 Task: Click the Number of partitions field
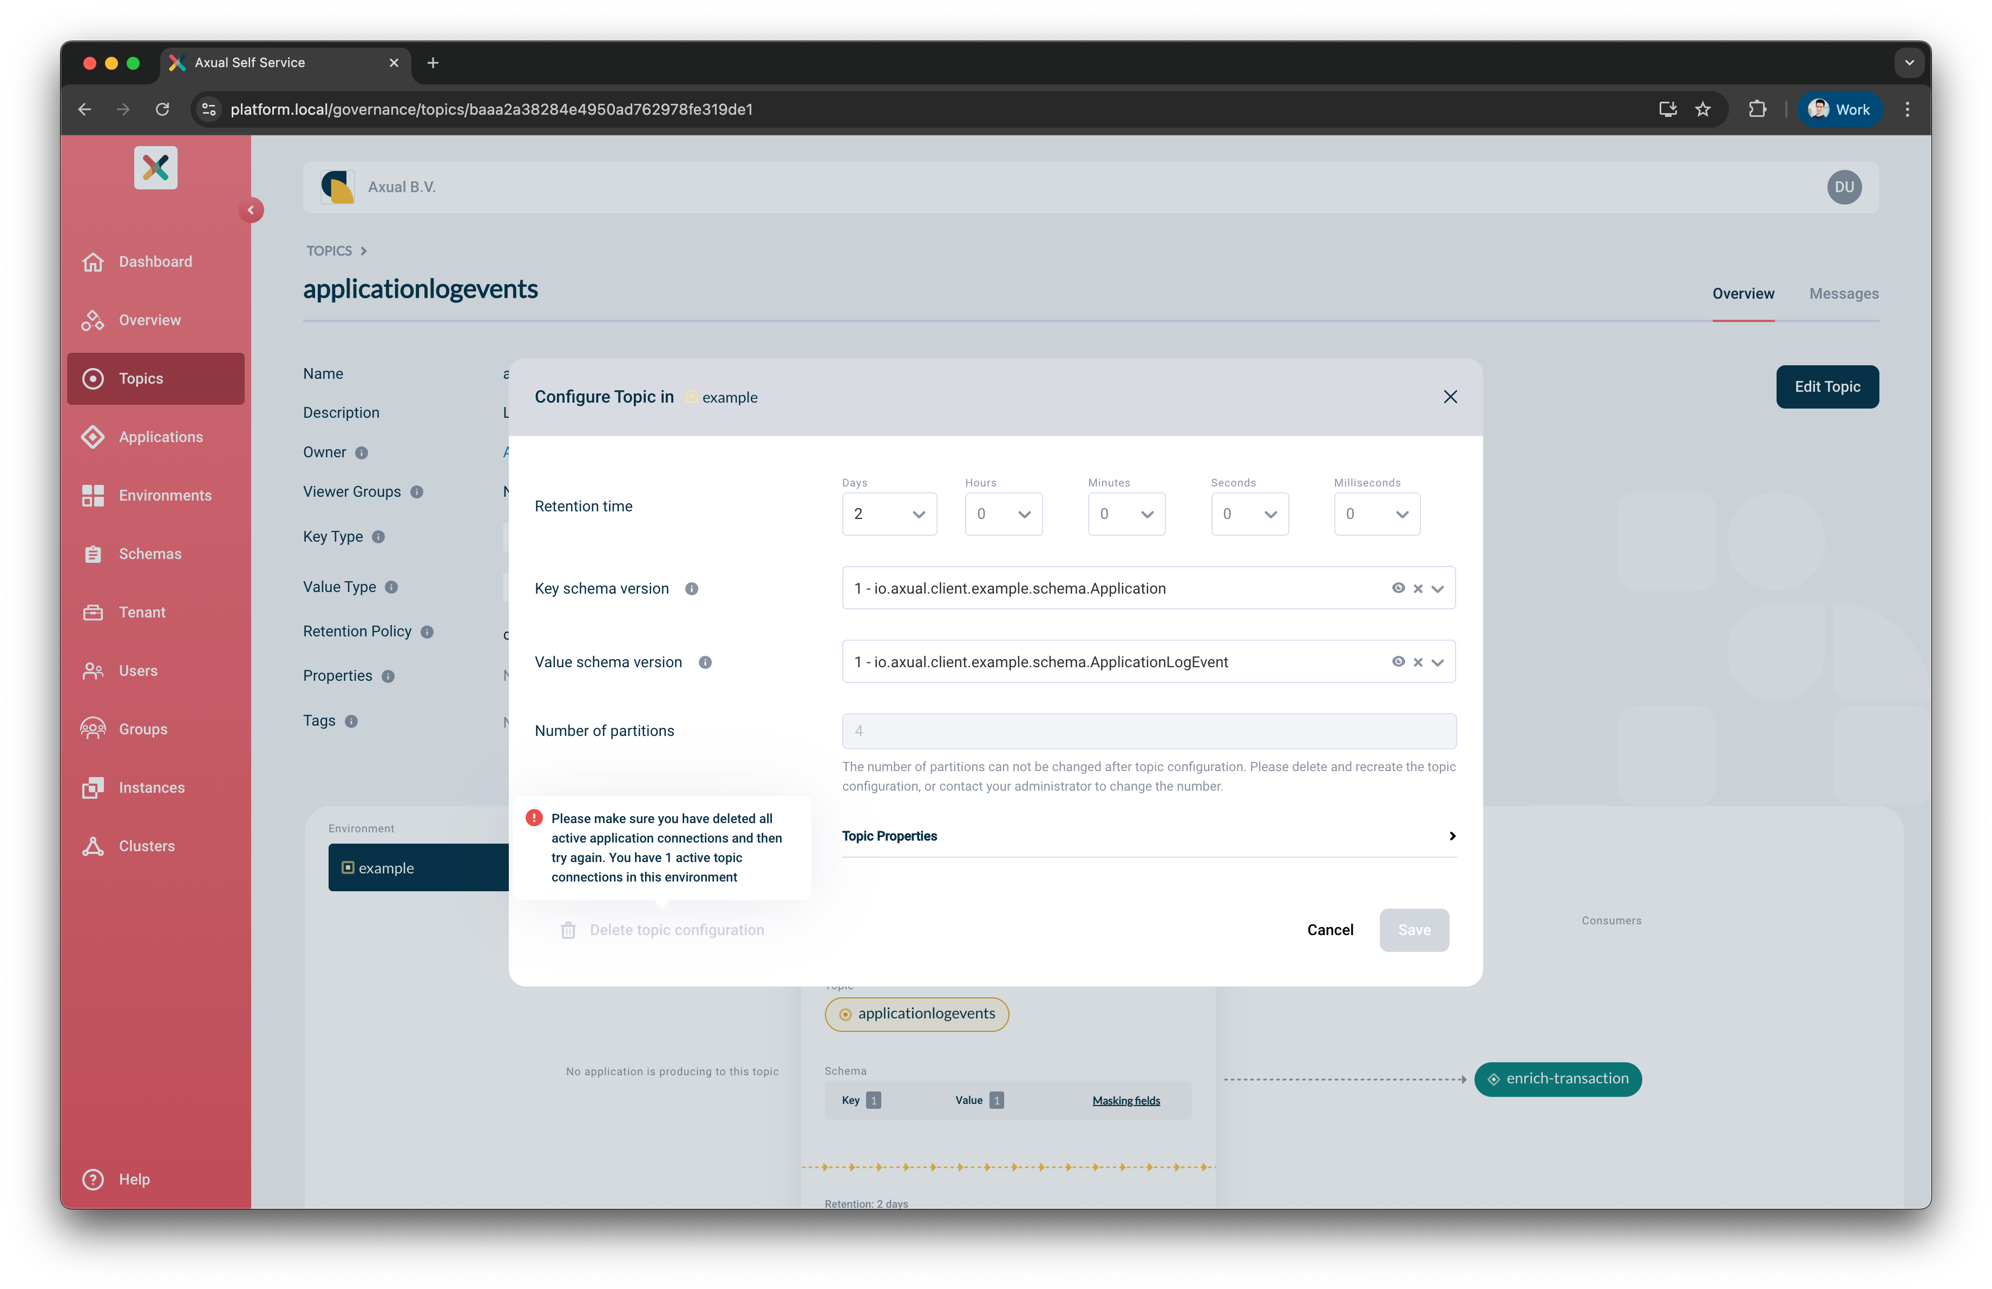pos(1148,730)
